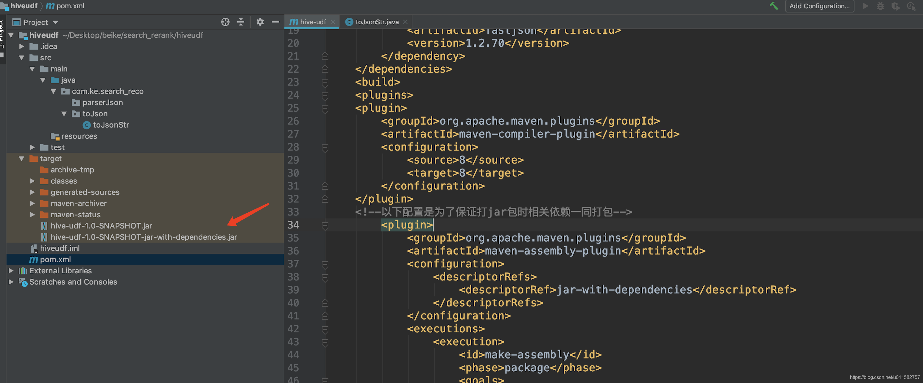The width and height of the screenshot is (923, 383).
Task: Toggle the fold marker on line 34
Action: tap(325, 225)
